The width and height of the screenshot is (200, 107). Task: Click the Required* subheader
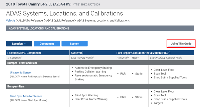(x=123, y=58)
